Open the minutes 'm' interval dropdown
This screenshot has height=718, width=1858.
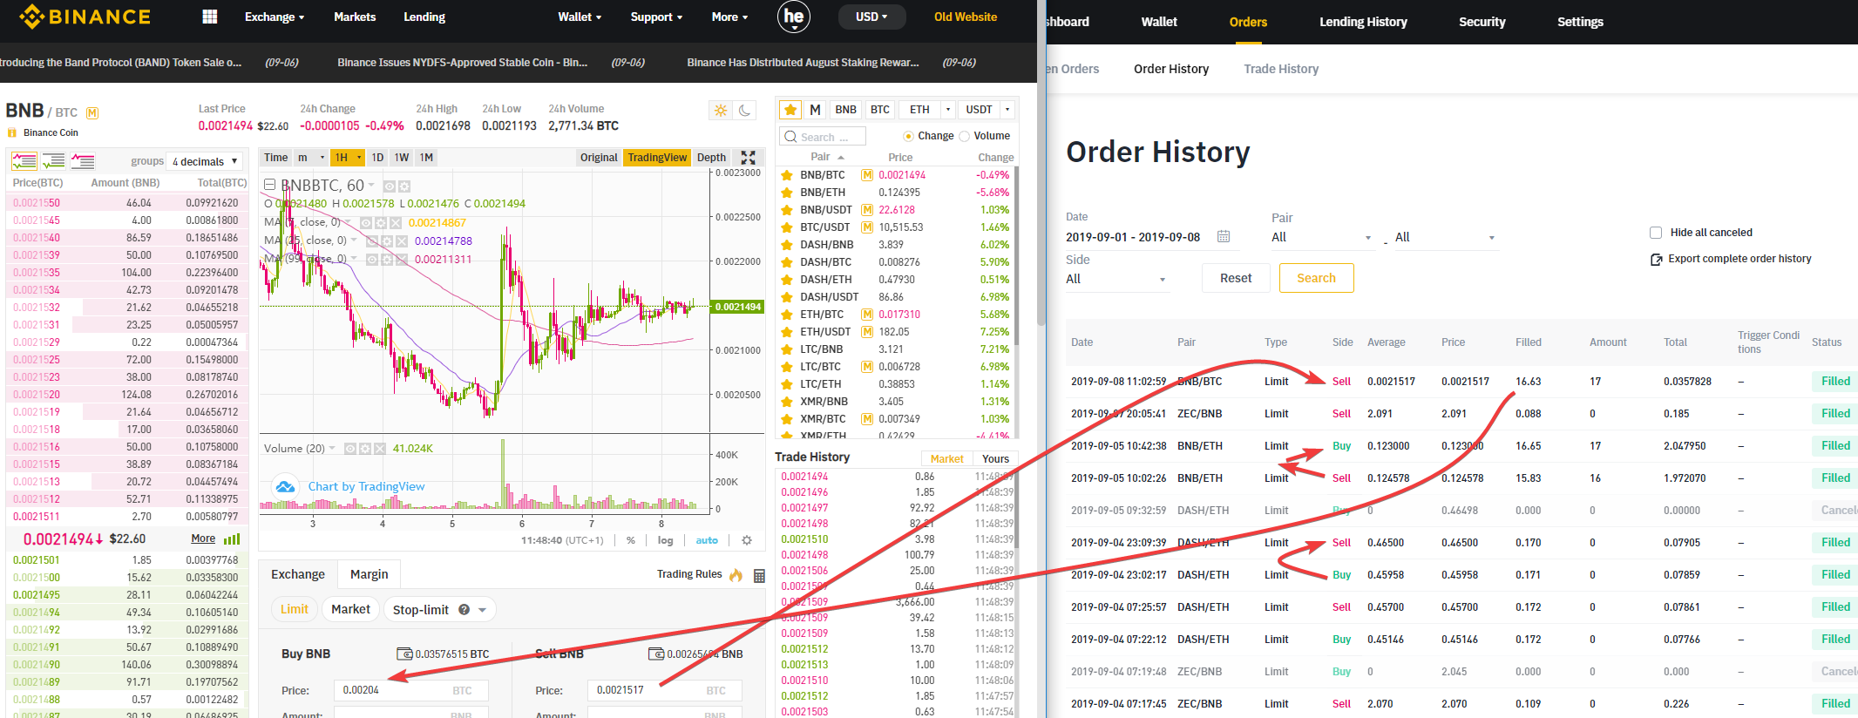coord(311,158)
